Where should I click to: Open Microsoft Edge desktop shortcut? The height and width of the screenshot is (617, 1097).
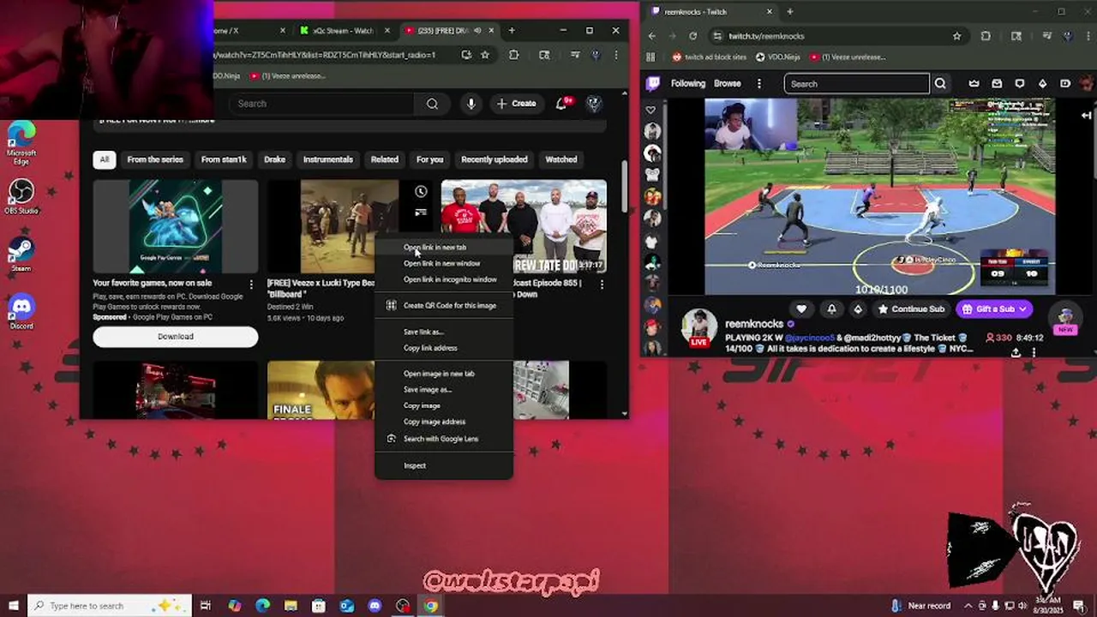(x=21, y=142)
